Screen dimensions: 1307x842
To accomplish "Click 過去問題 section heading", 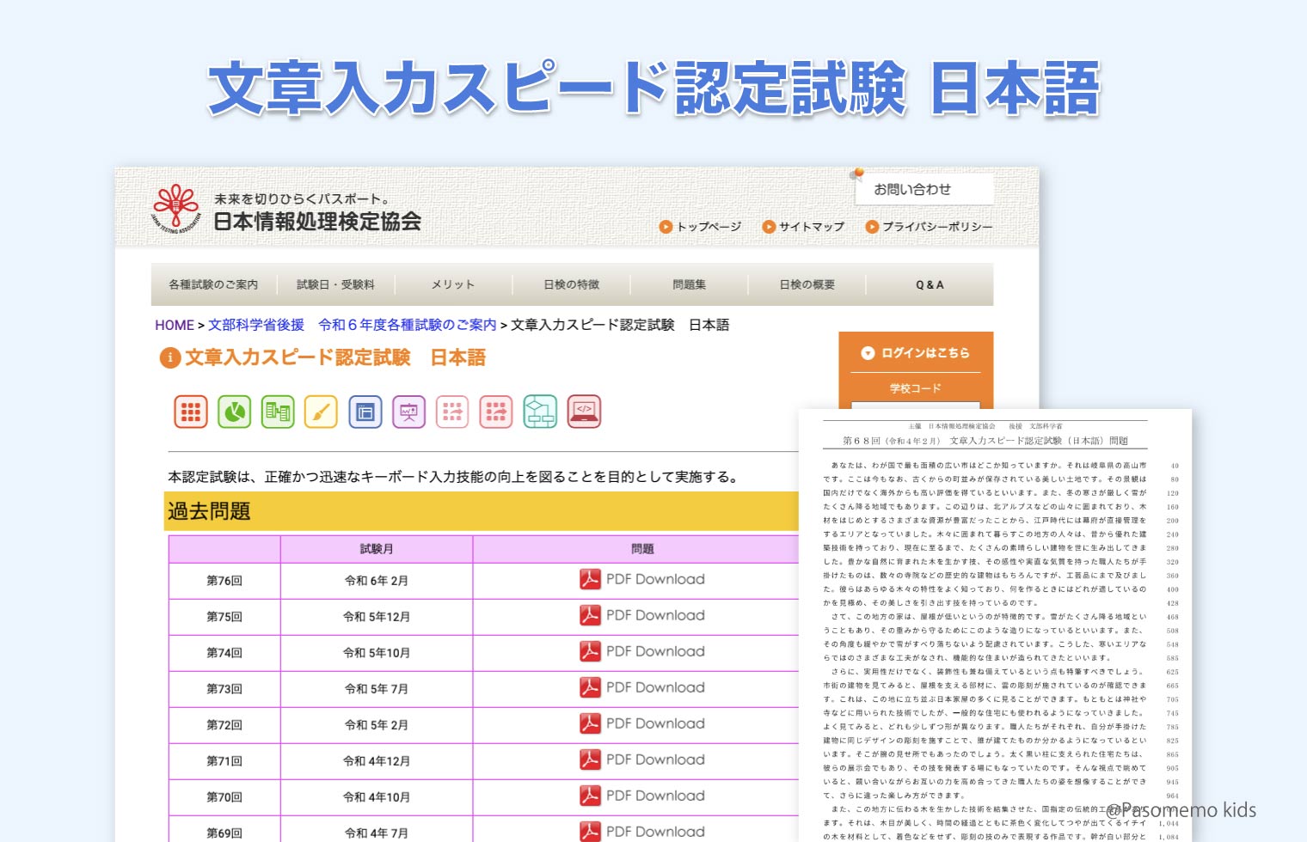I will tap(482, 511).
